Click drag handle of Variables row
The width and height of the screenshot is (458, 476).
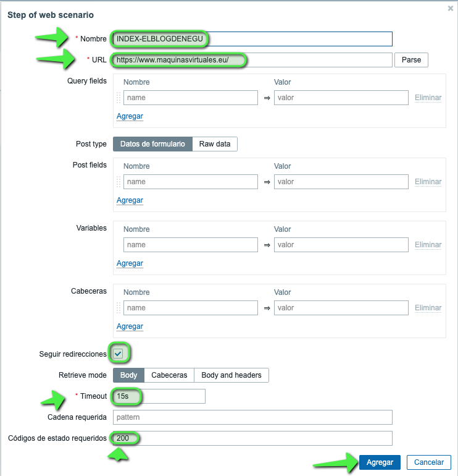tap(119, 245)
